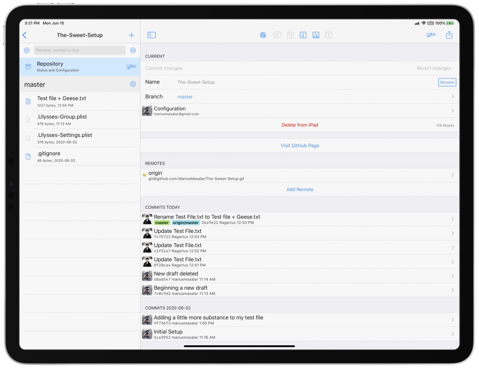This screenshot has width=479, height=369.
Task: Tap the archive box icon beside Repository
Action: (x=28, y=67)
